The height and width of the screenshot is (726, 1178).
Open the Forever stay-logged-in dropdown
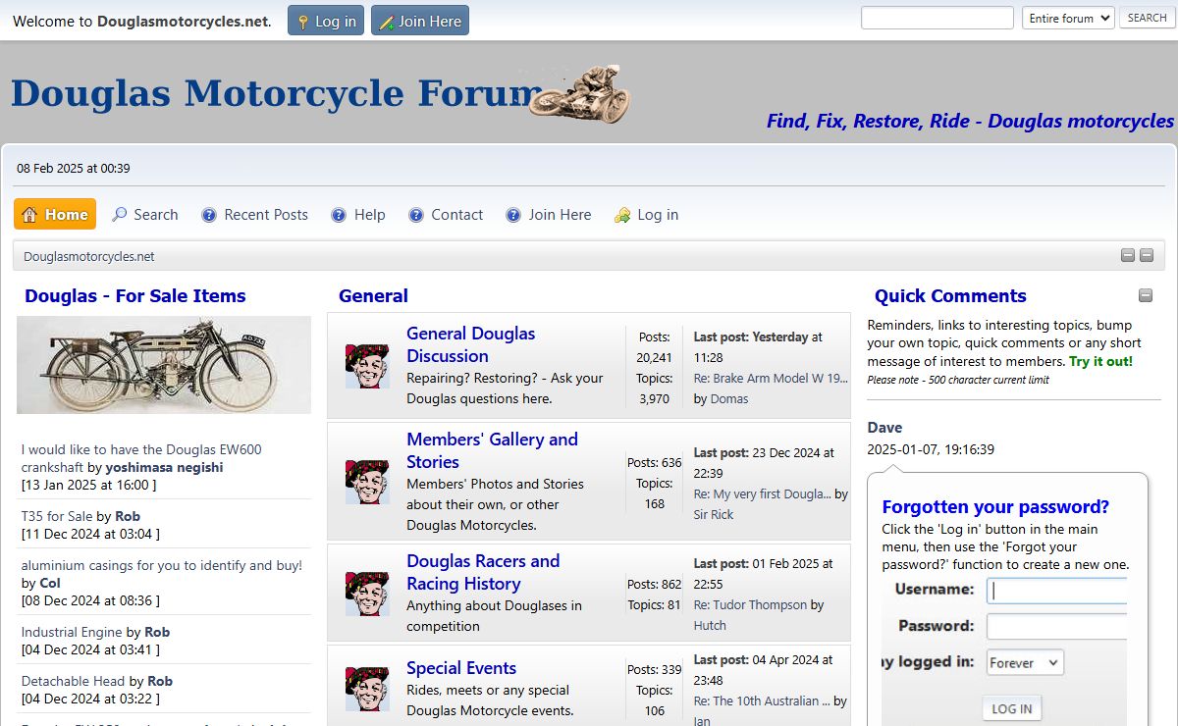click(1025, 662)
